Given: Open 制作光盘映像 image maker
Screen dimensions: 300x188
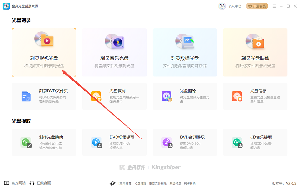Looking at the screenshot, I should click(44, 142).
